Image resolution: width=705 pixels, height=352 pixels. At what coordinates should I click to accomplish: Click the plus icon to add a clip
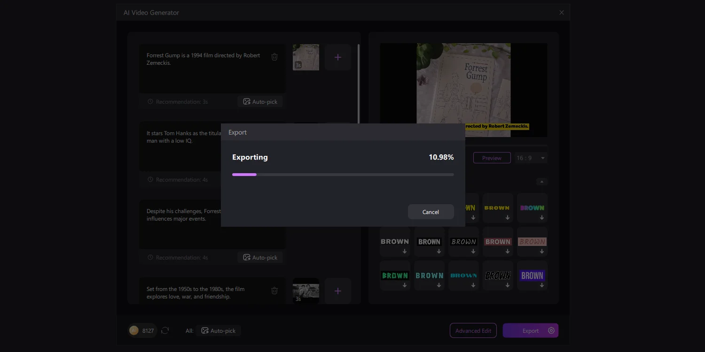tap(337, 57)
